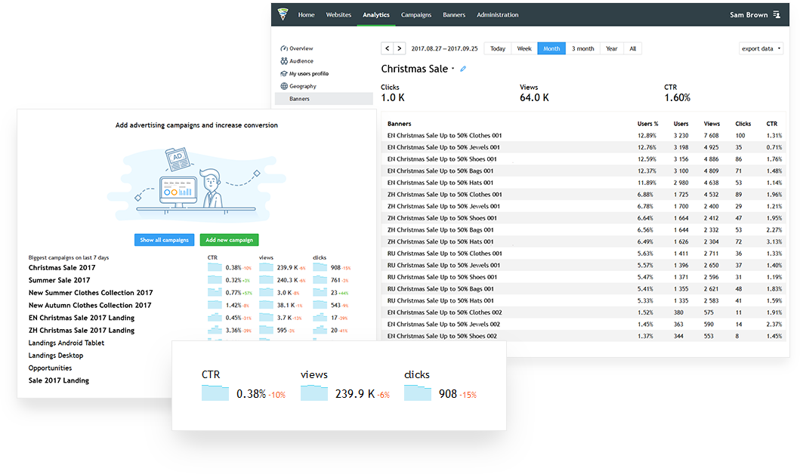The image size is (800, 474).
Task: Click Show all campaigns button
Action: point(164,239)
